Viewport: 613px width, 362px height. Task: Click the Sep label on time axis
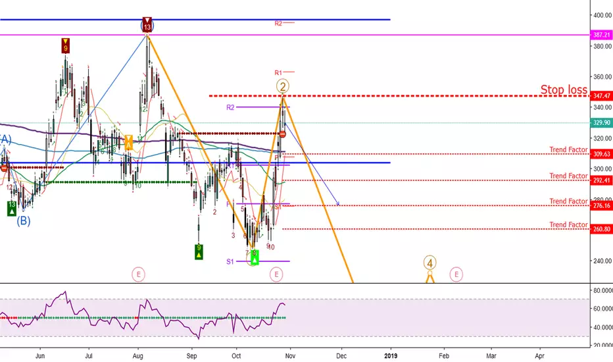[x=191, y=355]
